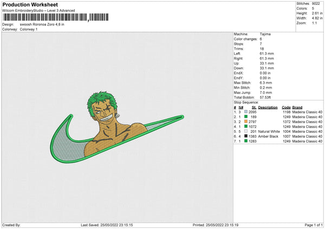Click the "Stop Sequence:" heading
325x229 pixels.
coord(246,103)
